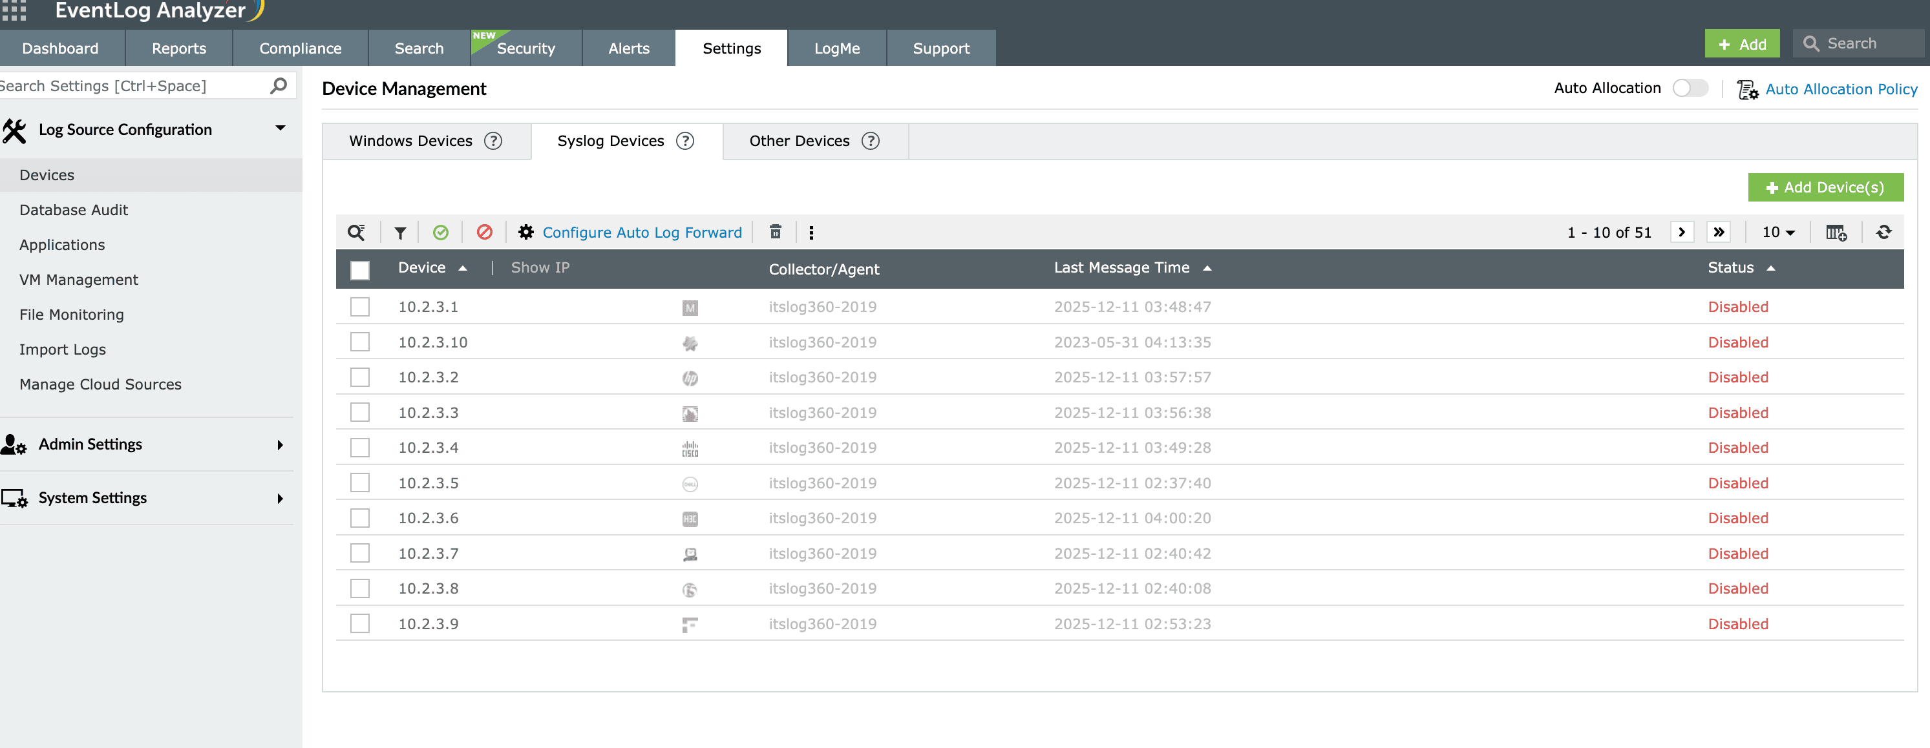The width and height of the screenshot is (1930, 748).
Task: Click the Search Settings input field
Action: 135,85
